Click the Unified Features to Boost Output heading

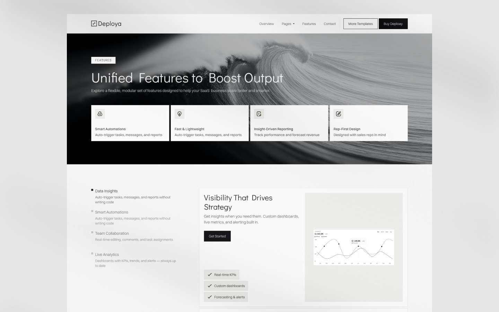point(187,78)
